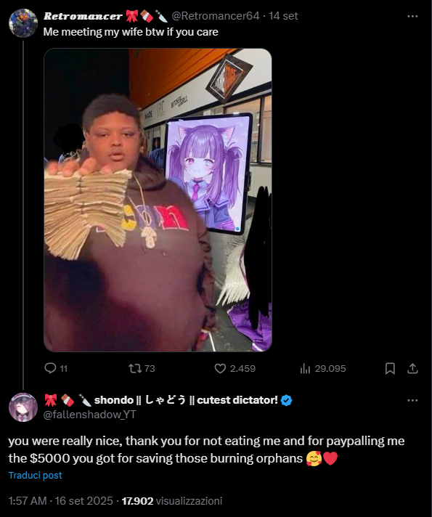
Task: Open Retromancer's profile avatar
Action: tap(23, 23)
